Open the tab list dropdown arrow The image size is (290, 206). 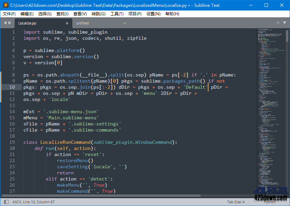285,23
